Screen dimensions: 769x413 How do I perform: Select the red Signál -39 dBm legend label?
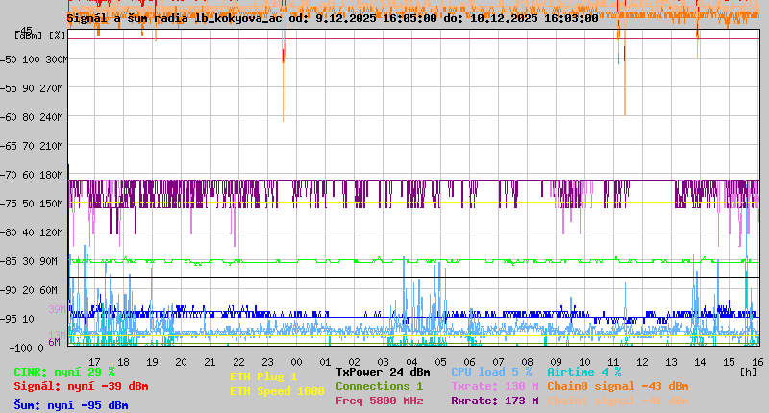(81, 386)
